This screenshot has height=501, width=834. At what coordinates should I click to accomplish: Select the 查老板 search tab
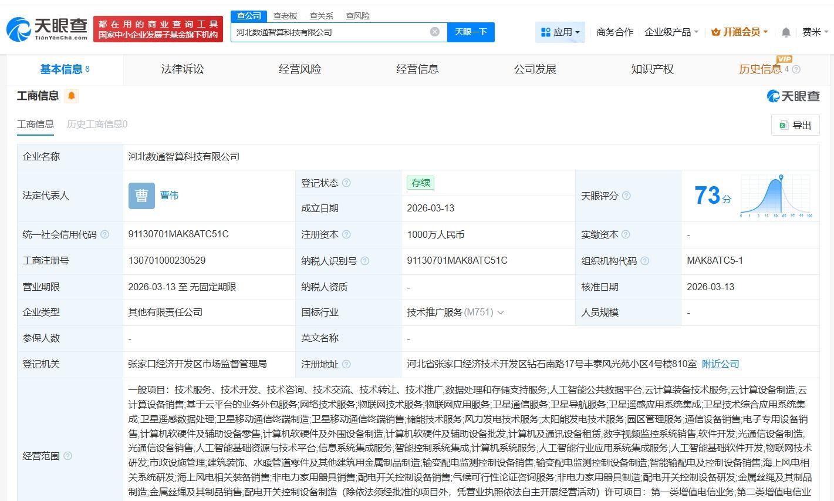point(285,16)
